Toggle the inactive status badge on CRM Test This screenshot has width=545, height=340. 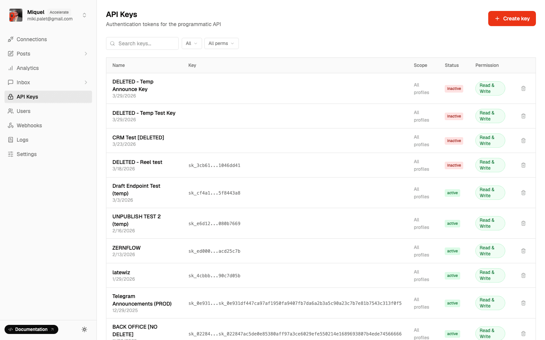[x=454, y=141]
